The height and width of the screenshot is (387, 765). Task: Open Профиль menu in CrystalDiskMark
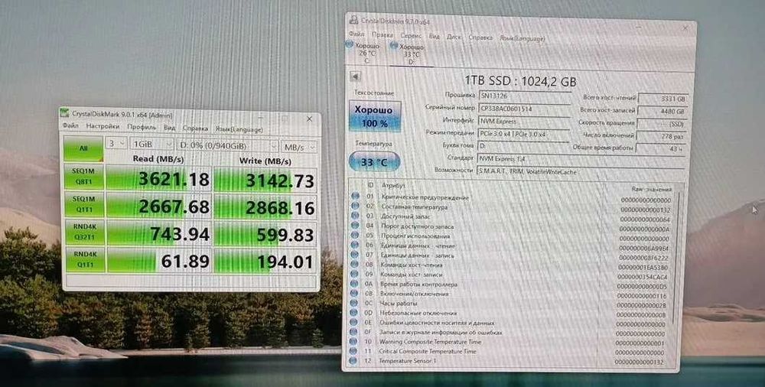142,127
